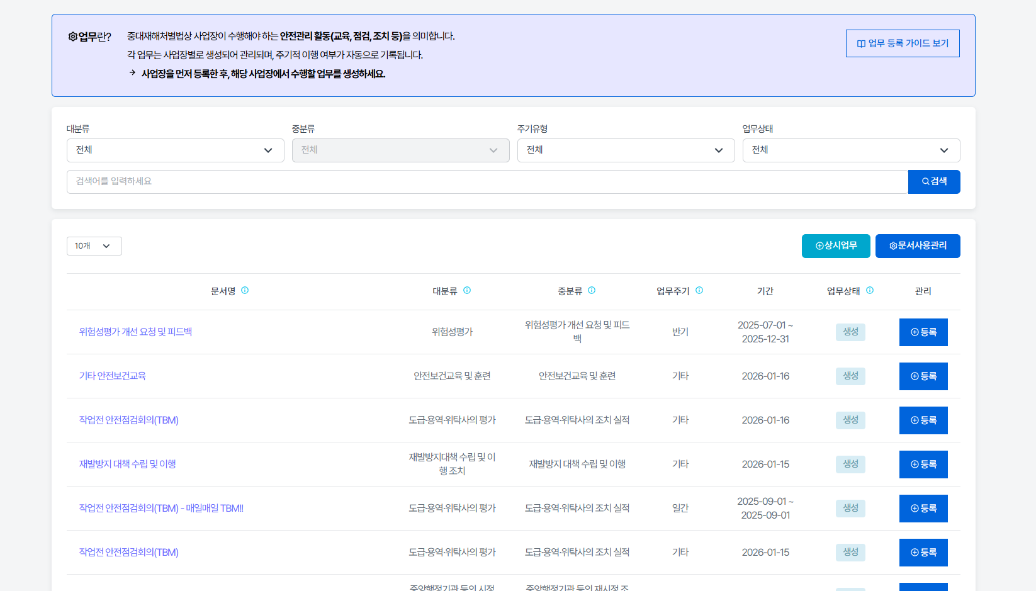The width and height of the screenshot is (1036, 591).
Task: Click 등록 for the 재발방지 대책 수립 및 이행 row
Action: [923, 464]
